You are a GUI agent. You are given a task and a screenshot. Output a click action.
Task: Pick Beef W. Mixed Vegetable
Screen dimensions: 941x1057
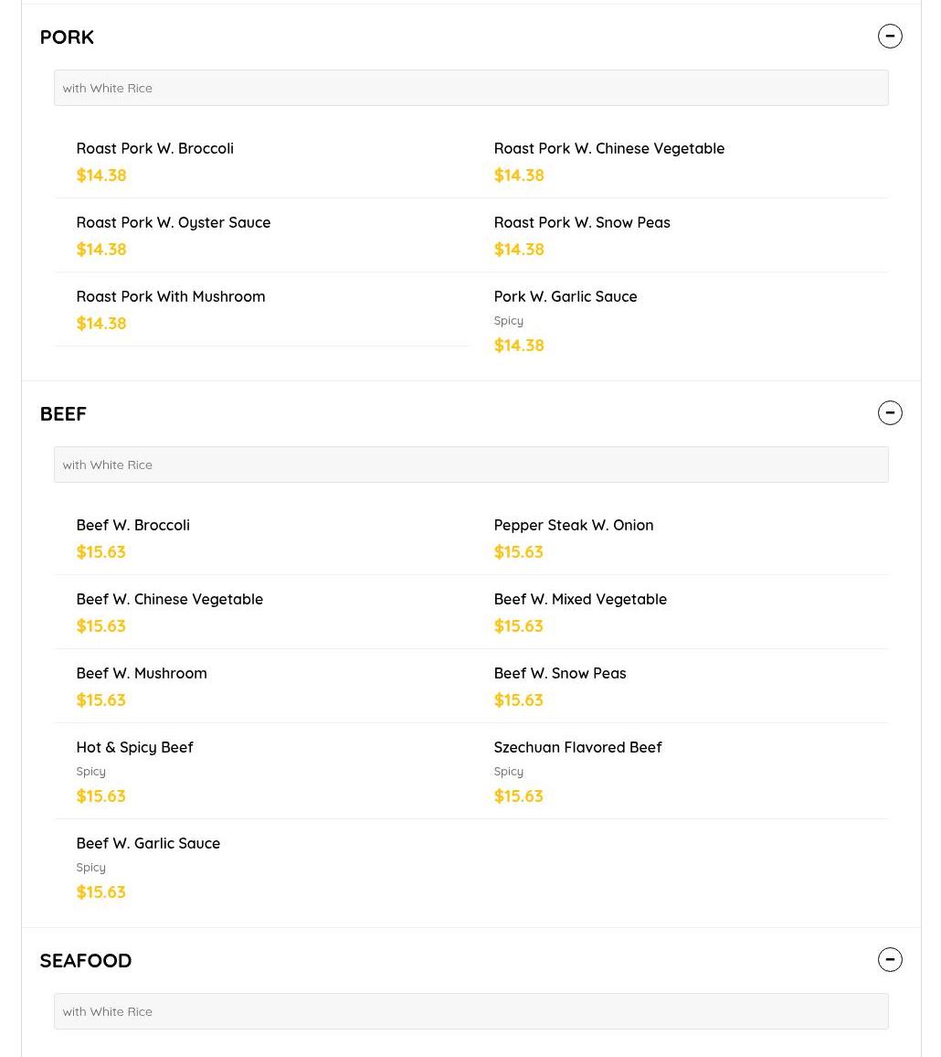coord(580,600)
